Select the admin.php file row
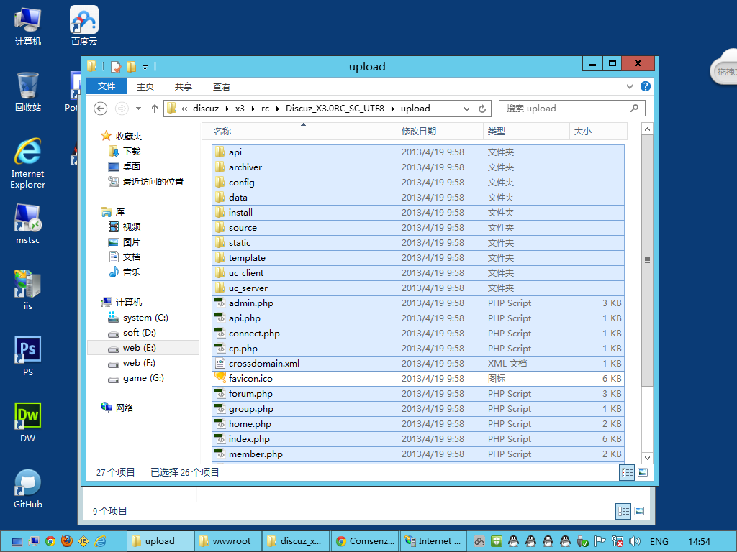737x552 pixels. point(418,303)
